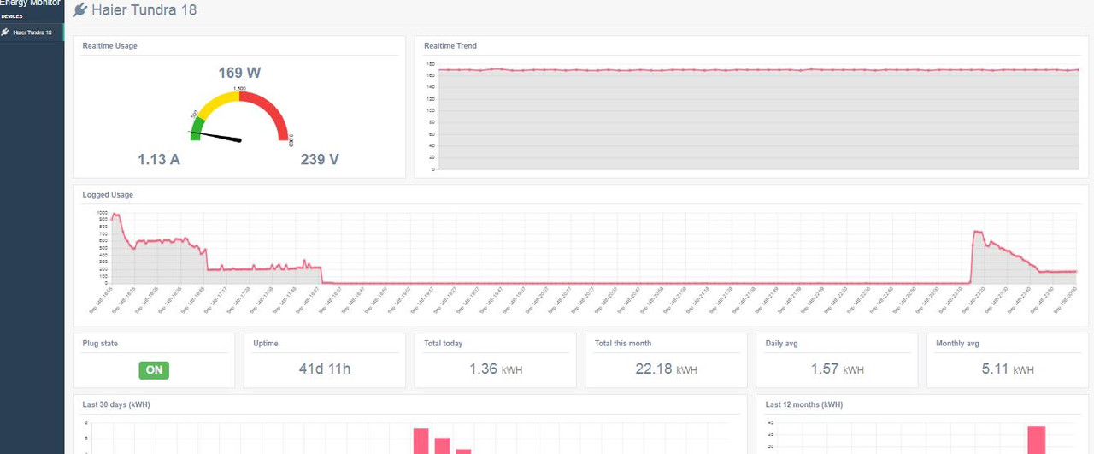Click the plug icon beside sidebar device name
Image resolution: width=1094 pixels, height=454 pixels.
(x=5, y=32)
